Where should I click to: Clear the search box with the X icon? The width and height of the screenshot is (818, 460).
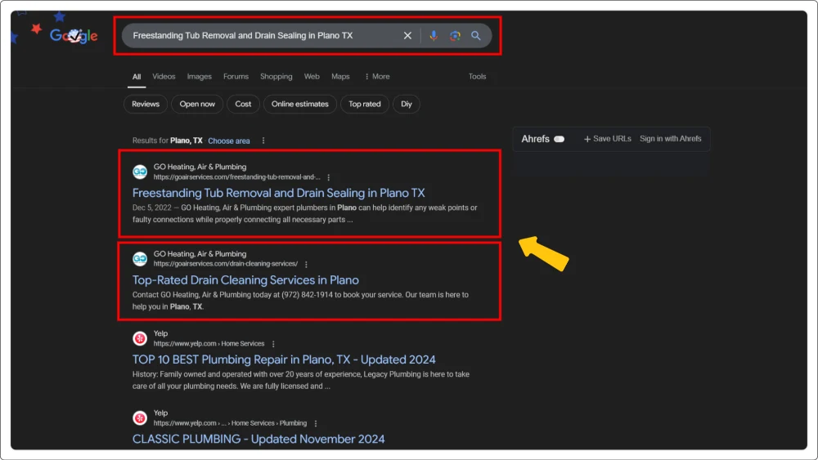(x=407, y=35)
